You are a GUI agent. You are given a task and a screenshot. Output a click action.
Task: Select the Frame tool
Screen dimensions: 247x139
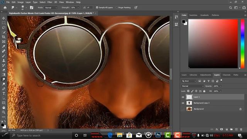3,42
